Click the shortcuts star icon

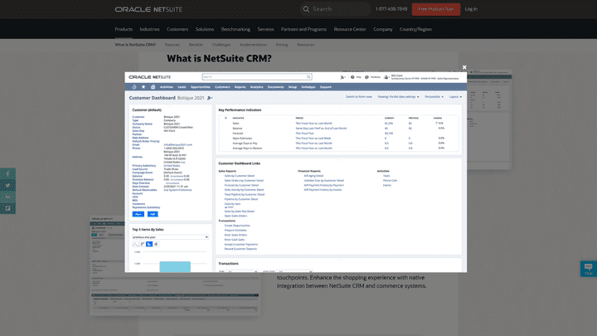pos(143,87)
